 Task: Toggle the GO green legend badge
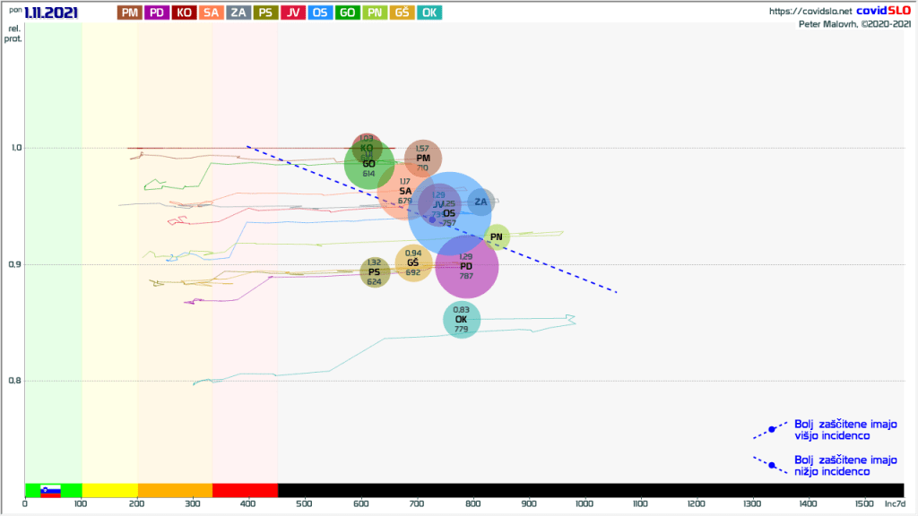(348, 13)
